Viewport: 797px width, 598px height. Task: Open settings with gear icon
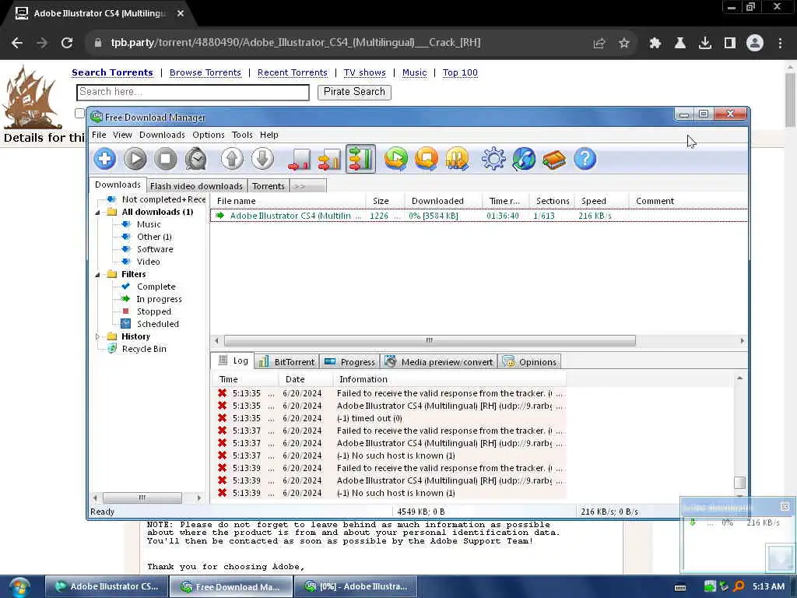493,159
